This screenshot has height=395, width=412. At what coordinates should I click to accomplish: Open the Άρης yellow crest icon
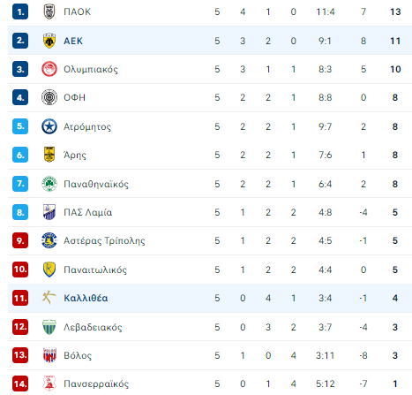(x=49, y=155)
